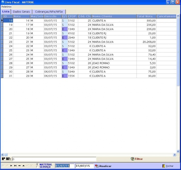Click the delete record minus button
The image size is (181, 170).
(x=19, y=166)
